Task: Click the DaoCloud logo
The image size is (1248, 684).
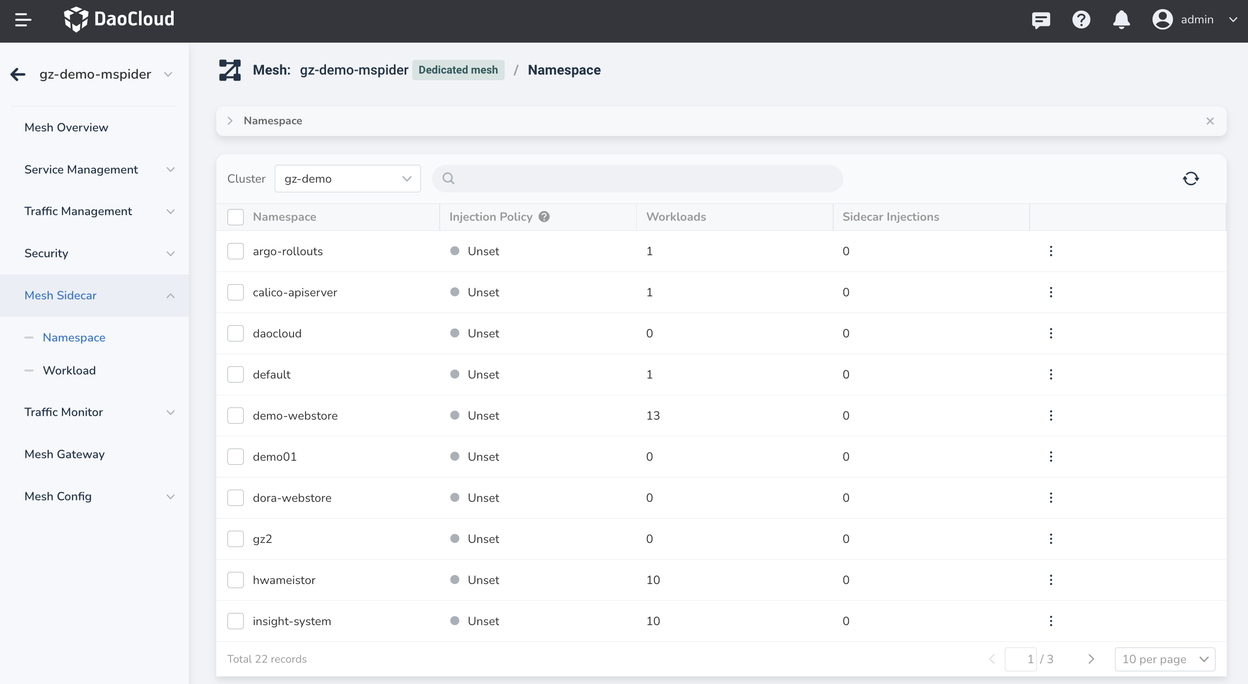Action: click(119, 19)
